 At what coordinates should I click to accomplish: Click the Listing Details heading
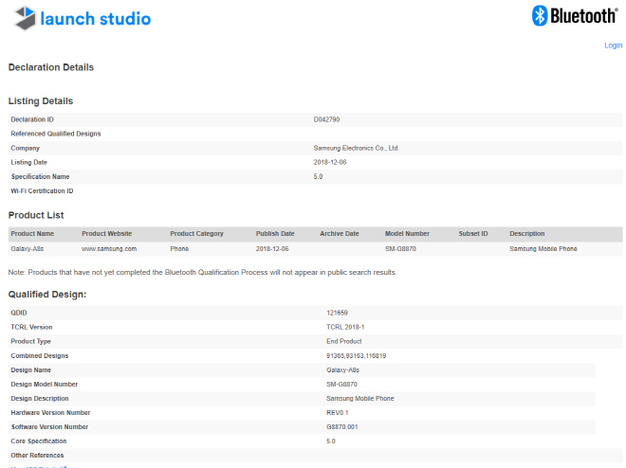pyautogui.click(x=41, y=101)
